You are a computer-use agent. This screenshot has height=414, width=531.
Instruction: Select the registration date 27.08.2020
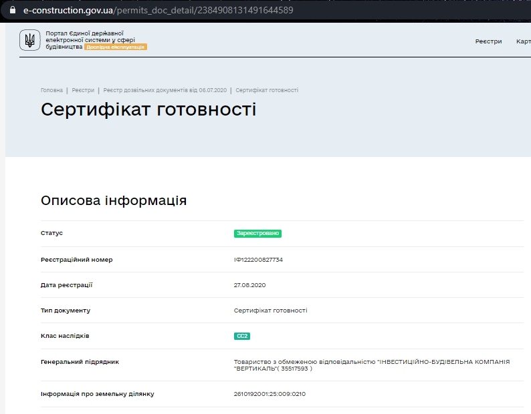pyautogui.click(x=249, y=285)
